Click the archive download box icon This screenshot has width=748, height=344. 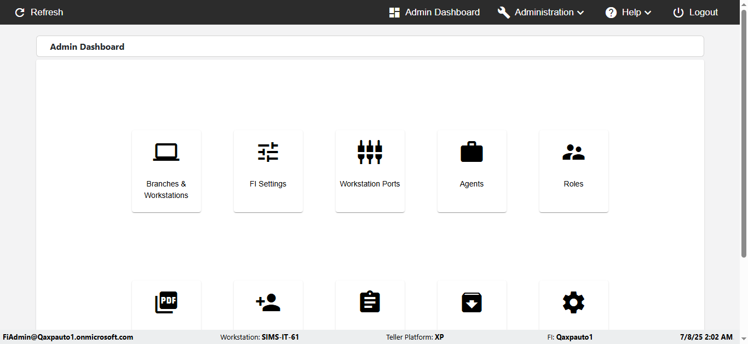(x=471, y=302)
